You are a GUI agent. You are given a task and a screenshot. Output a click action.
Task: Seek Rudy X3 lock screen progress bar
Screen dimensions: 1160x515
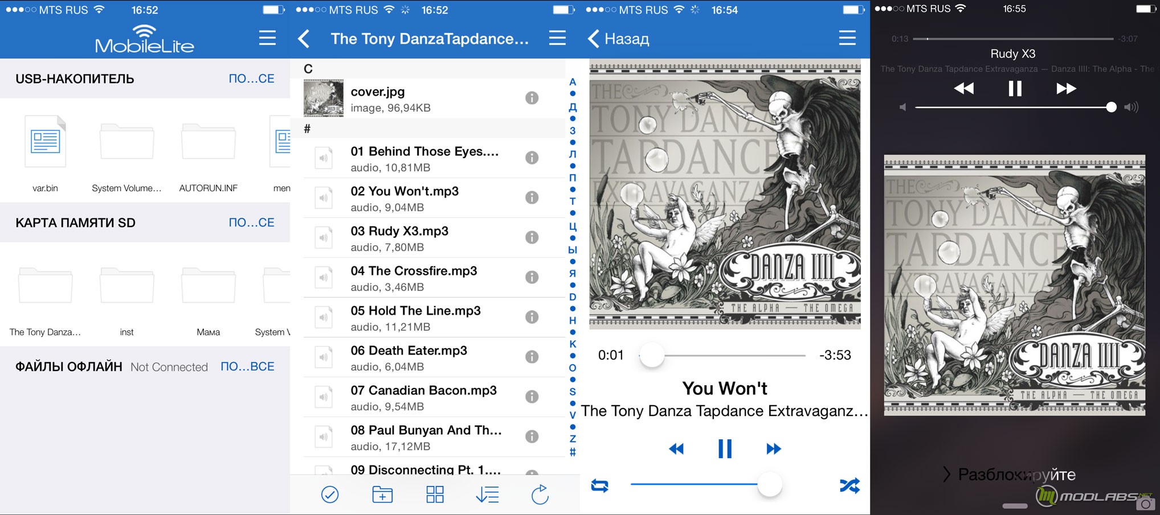[x=1013, y=39]
